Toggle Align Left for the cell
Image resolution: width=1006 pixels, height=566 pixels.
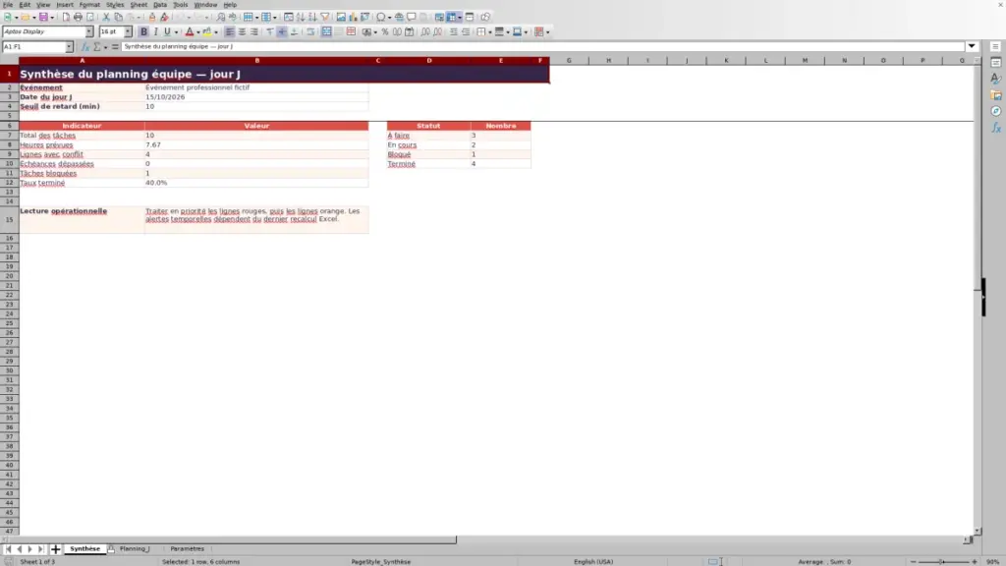[230, 32]
